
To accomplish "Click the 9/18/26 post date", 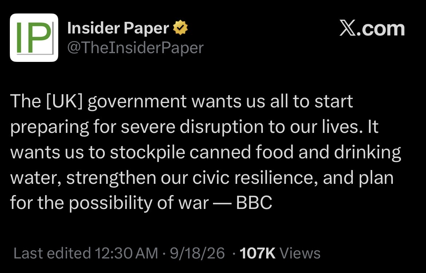I will point(197,253).
